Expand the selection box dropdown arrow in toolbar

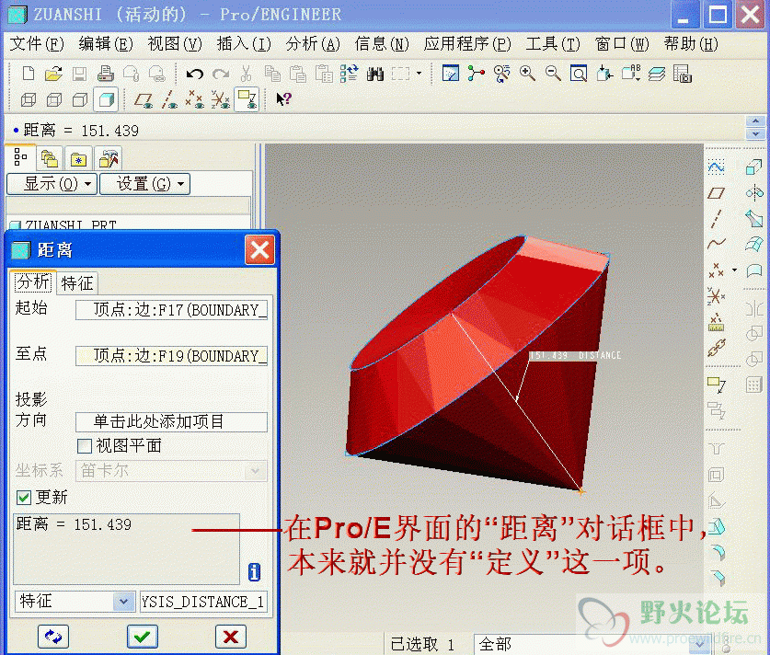[419, 74]
